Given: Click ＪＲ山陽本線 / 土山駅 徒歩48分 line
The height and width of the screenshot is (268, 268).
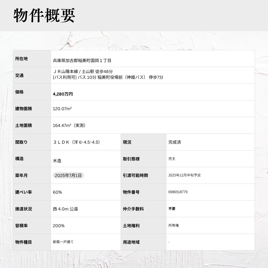Looking at the screenshot, I should 83,71.
